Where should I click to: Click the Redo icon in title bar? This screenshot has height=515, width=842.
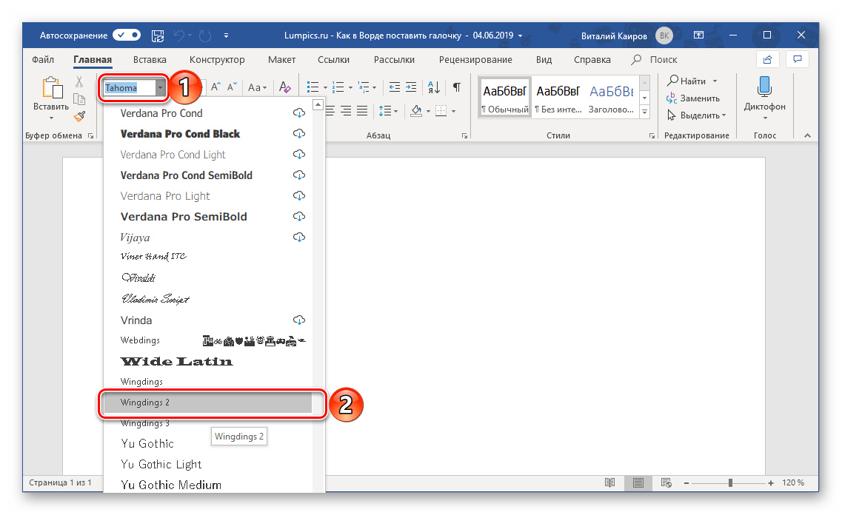click(204, 36)
